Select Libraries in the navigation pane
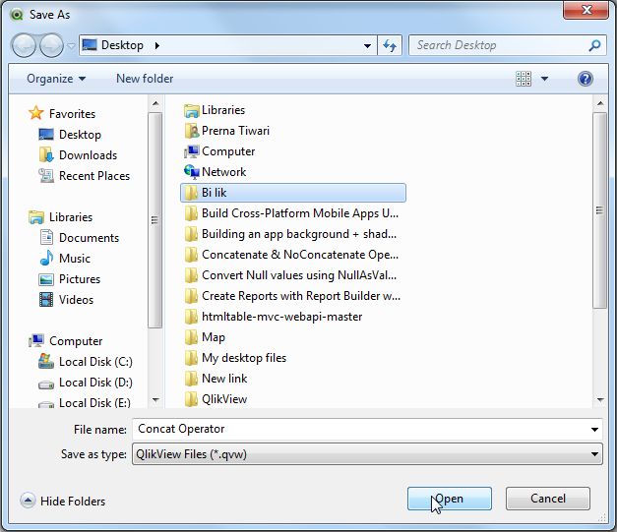Image resolution: width=617 pixels, height=532 pixels. point(61,217)
